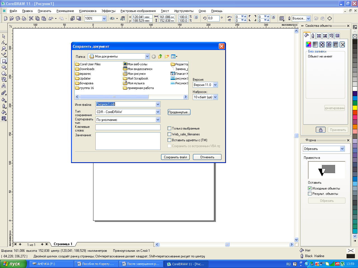Open 'АНЕЧКА (F:)' taskbar window
This screenshot has height=268, width=358.
(51, 264)
